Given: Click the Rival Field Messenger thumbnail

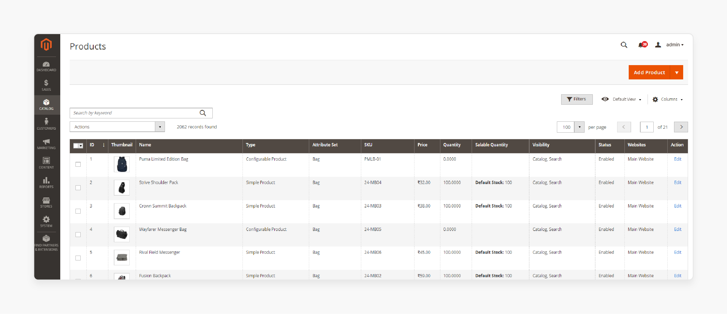Looking at the screenshot, I should tap(122, 257).
